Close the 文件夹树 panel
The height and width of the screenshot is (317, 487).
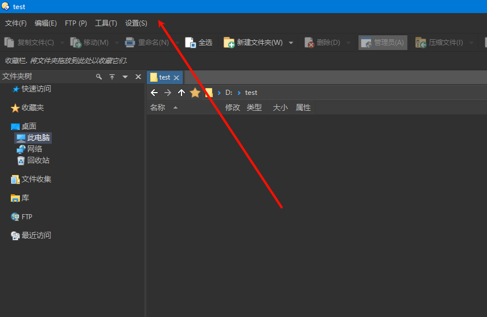(138, 77)
